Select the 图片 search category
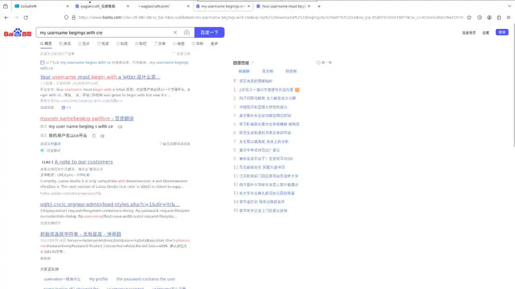 click(84, 44)
